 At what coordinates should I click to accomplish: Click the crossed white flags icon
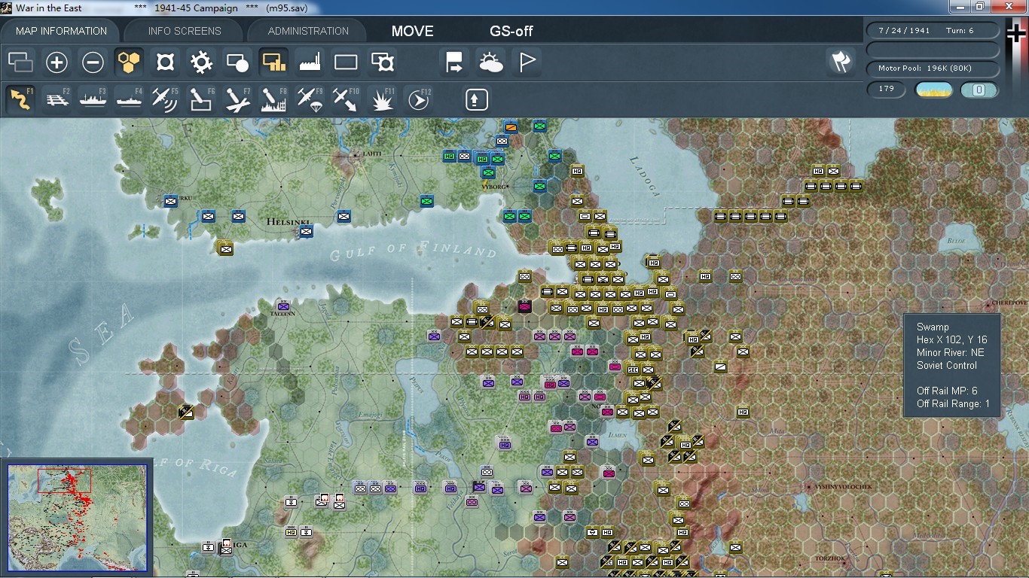click(x=841, y=62)
